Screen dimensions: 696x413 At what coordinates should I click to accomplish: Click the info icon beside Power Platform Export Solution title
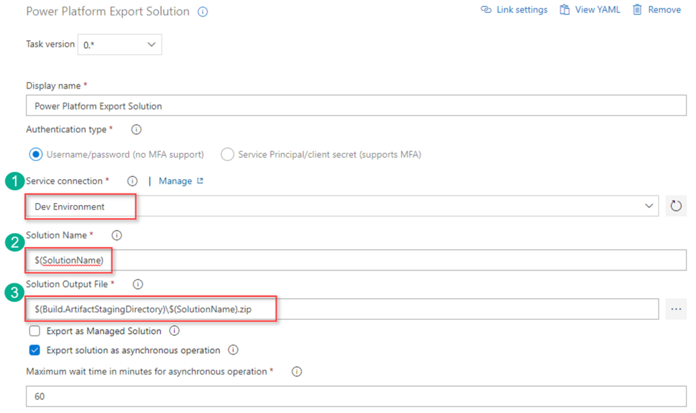203,12
